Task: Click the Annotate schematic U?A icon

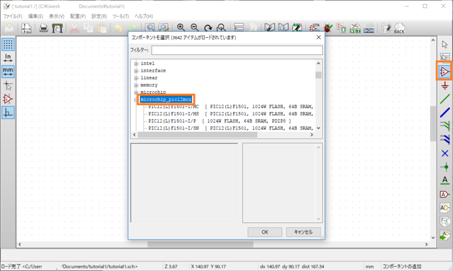Action: coord(314,28)
